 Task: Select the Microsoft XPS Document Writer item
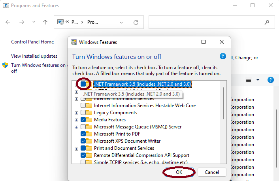tap(126, 141)
